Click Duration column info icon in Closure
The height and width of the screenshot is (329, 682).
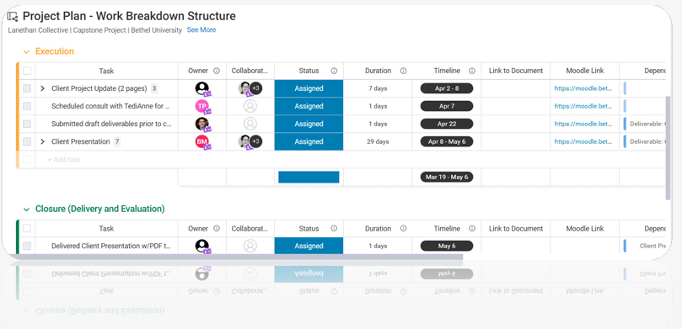403,228
